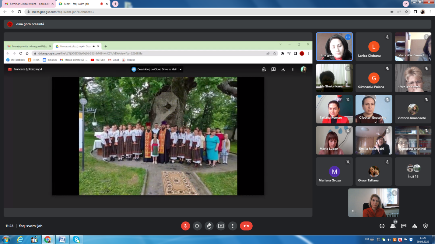Toggle the camera off
Viewport: 435px width, 244px height.
197,226
